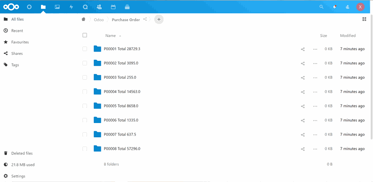This screenshot has height=182, width=373.
Task: Click the share icon for P00006
Action: click(303, 121)
